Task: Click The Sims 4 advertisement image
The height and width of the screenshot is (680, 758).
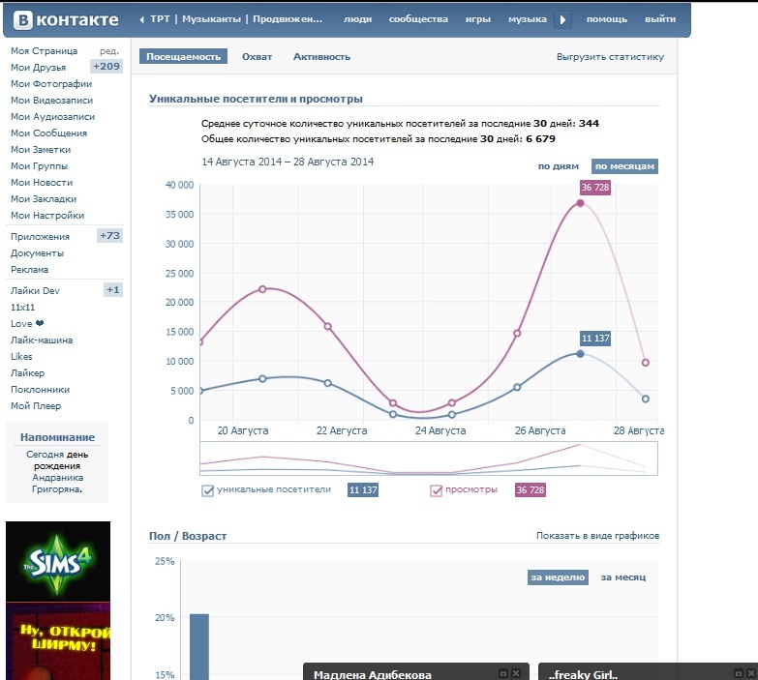Action: (58, 562)
